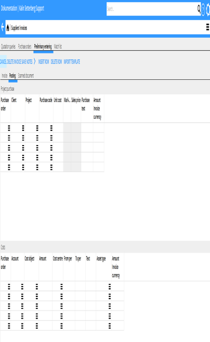Open the home icon beside Suppliers' invoices
Viewport: 210px width, 342px height.
pyautogui.click(x=8, y=28)
